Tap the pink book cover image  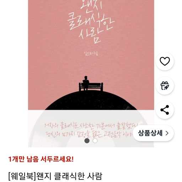tap(91, 74)
